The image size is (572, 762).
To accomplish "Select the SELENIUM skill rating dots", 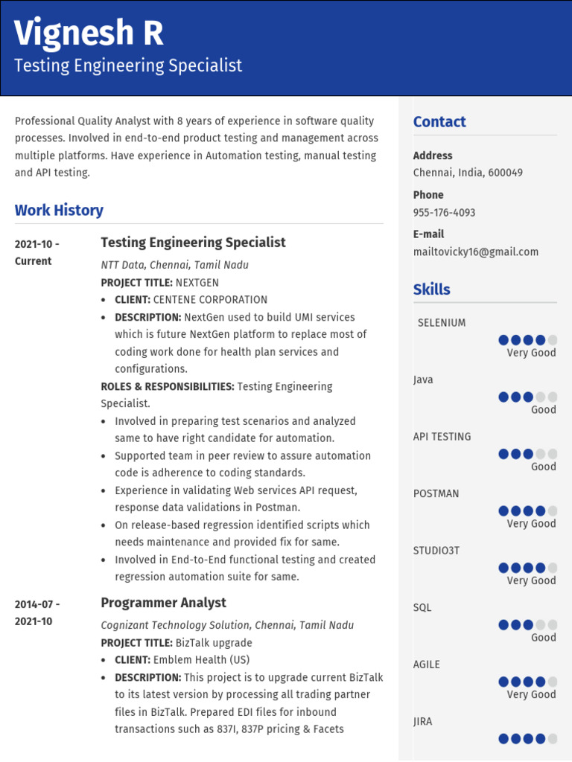I will (x=527, y=340).
